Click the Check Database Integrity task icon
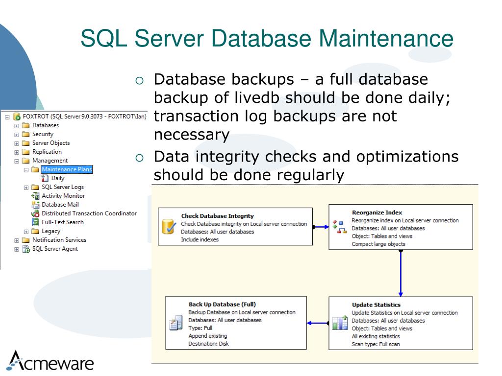Screen dimensions: 502x376 click(x=169, y=226)
